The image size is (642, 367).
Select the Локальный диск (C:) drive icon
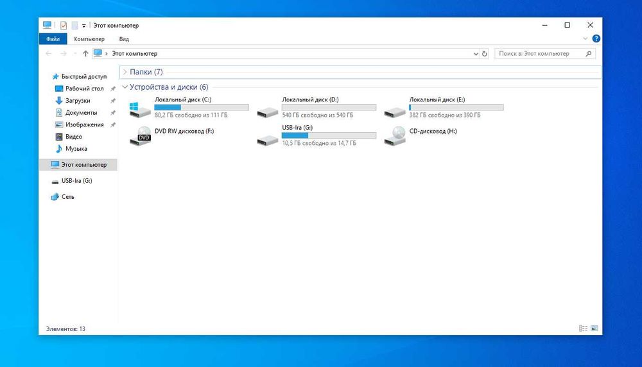[140, 109]
